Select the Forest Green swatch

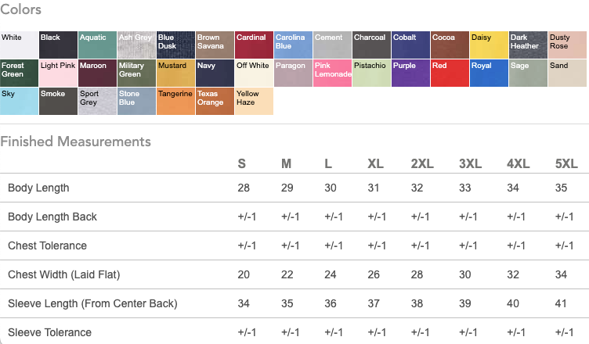[19, 73]
